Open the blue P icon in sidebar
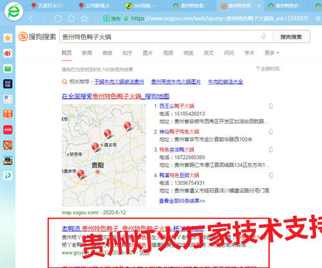Viewport: 322px width, 268px height. point(8,176)
